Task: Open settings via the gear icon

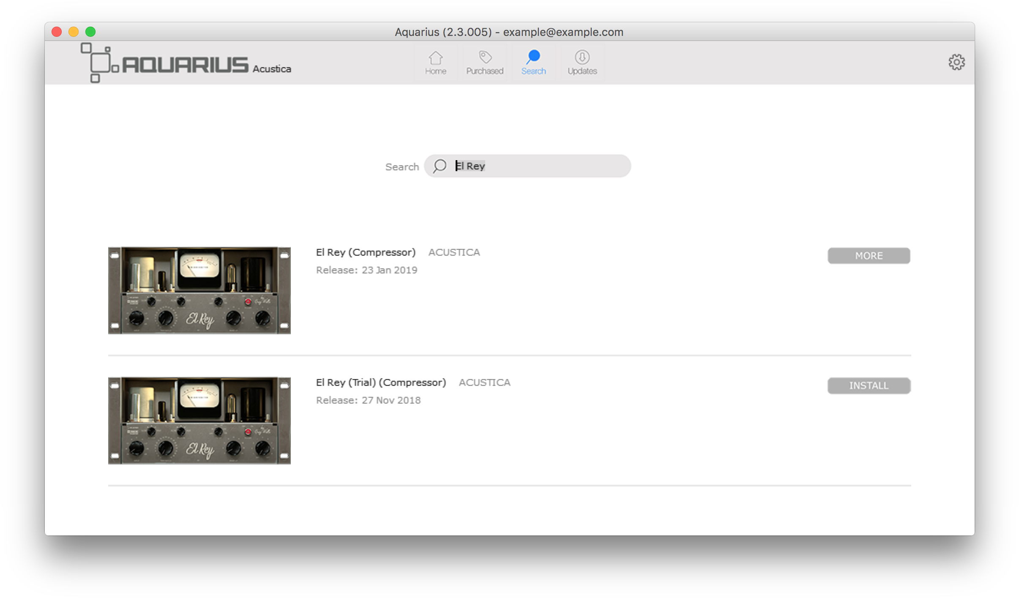Action: tap(956, 62)
